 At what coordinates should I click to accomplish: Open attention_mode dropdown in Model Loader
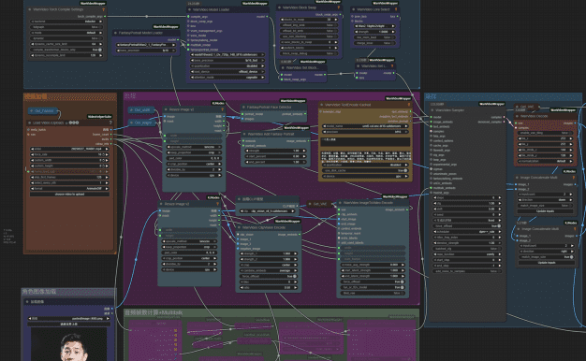(227, 78)
